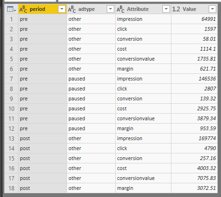Click the 1.2 decimal type icon for Value
This screenshot has width=221, height=197.
pyautogui.click(x=176, y=9)
